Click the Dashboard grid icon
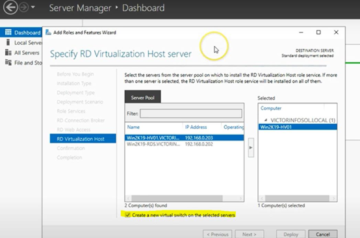This screenshot has width=360, height=238. click(8, 32)
